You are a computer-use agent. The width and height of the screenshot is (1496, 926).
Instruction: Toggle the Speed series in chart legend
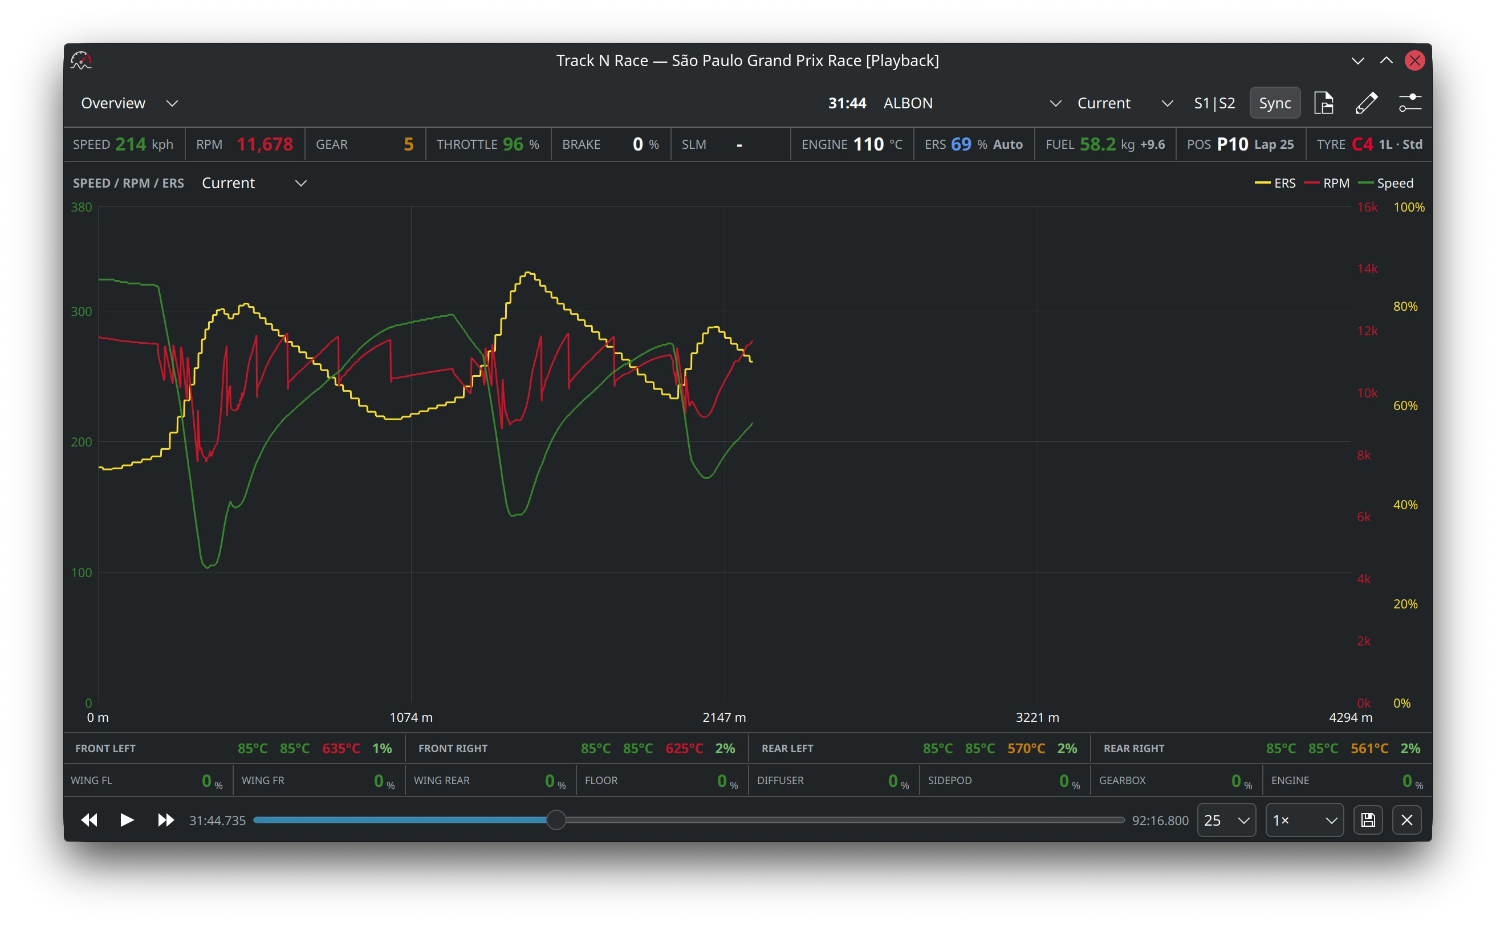[x=1386, y=183]
